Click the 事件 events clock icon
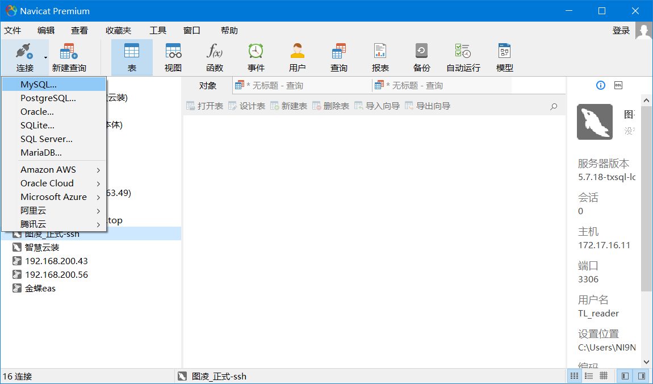653x384 pixels. (256, 57)
